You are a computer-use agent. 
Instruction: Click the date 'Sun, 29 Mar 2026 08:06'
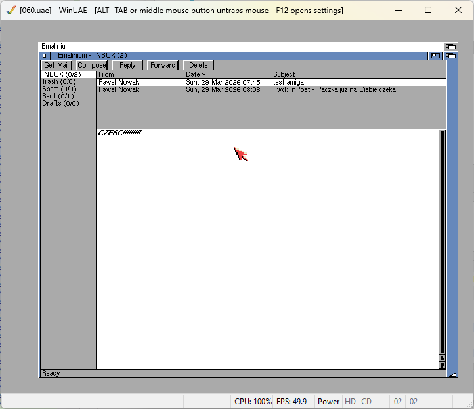coord(223,89)
